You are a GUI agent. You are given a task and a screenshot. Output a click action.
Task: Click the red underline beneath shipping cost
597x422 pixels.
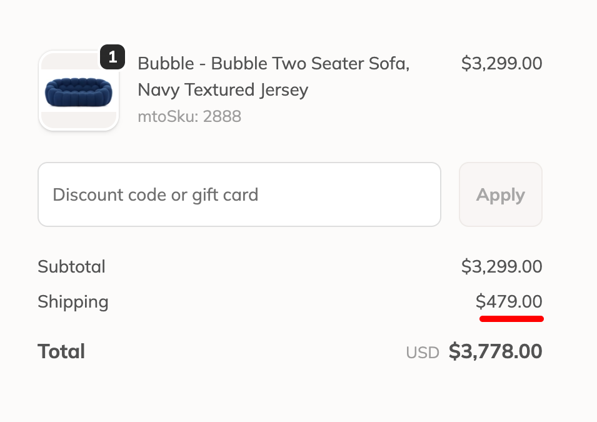pyautogui.click(x=511, y=319)
